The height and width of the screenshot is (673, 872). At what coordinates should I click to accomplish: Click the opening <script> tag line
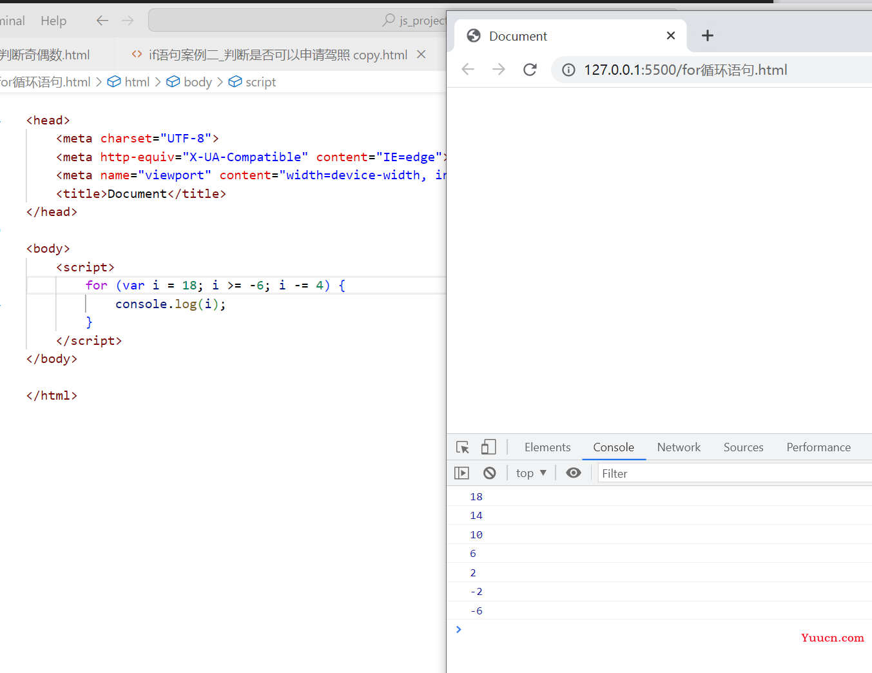pos(85,267)
